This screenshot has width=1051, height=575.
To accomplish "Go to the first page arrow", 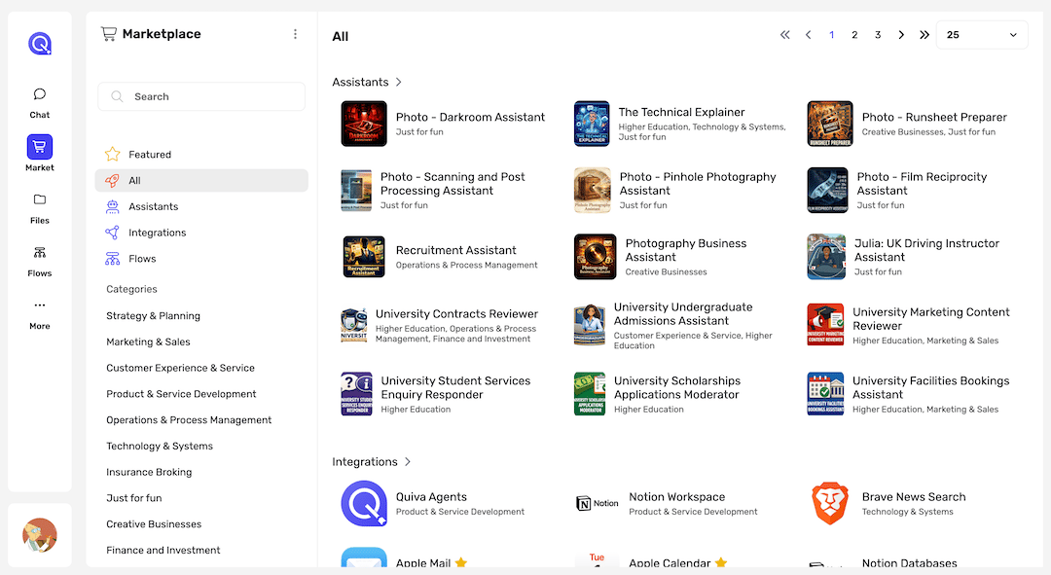I will pos(785,35).
